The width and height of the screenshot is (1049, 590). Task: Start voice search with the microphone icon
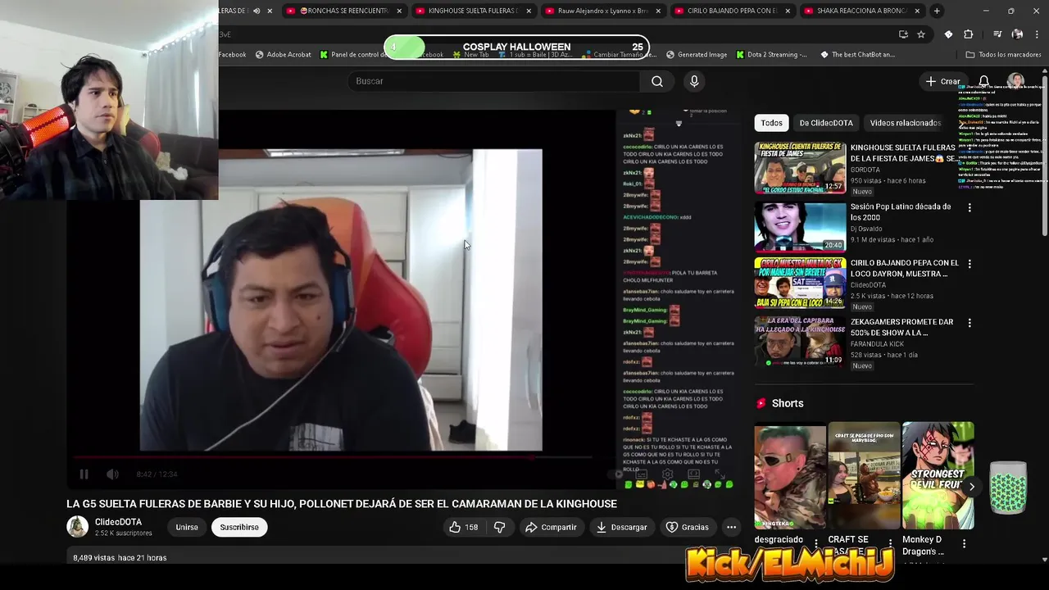pyautogui.click(x=694, y=81)
